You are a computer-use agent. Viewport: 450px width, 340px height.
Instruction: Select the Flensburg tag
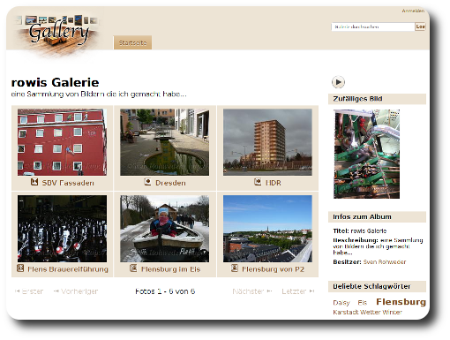tap(401, 302)
